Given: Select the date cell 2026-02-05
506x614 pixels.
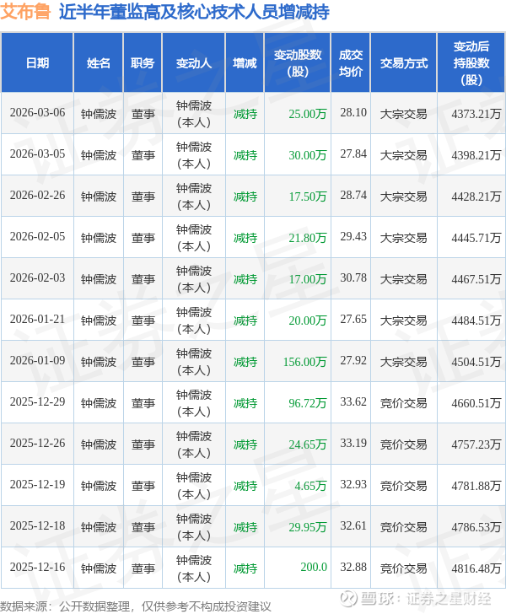Looking at the screenshot, I should click(38, 236).
